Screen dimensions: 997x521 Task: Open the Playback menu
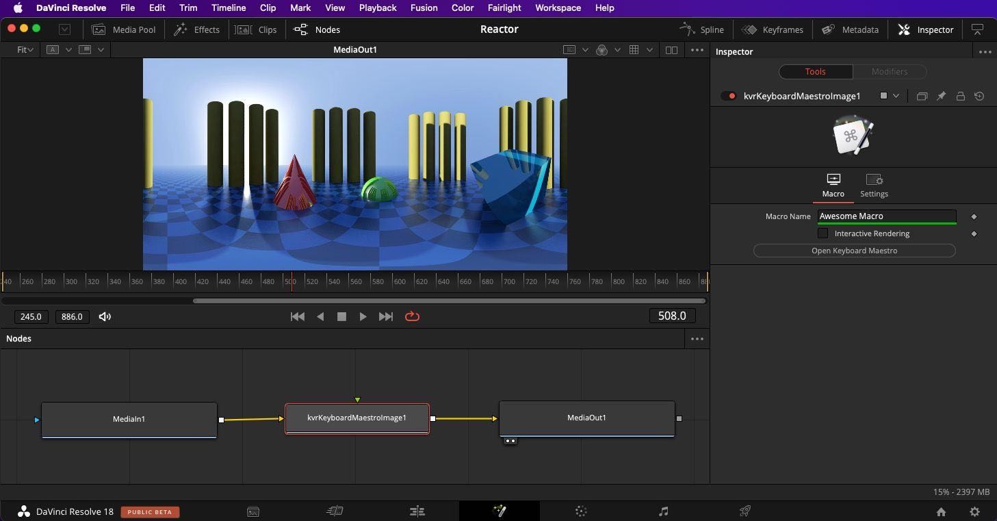tap(378, 8)
